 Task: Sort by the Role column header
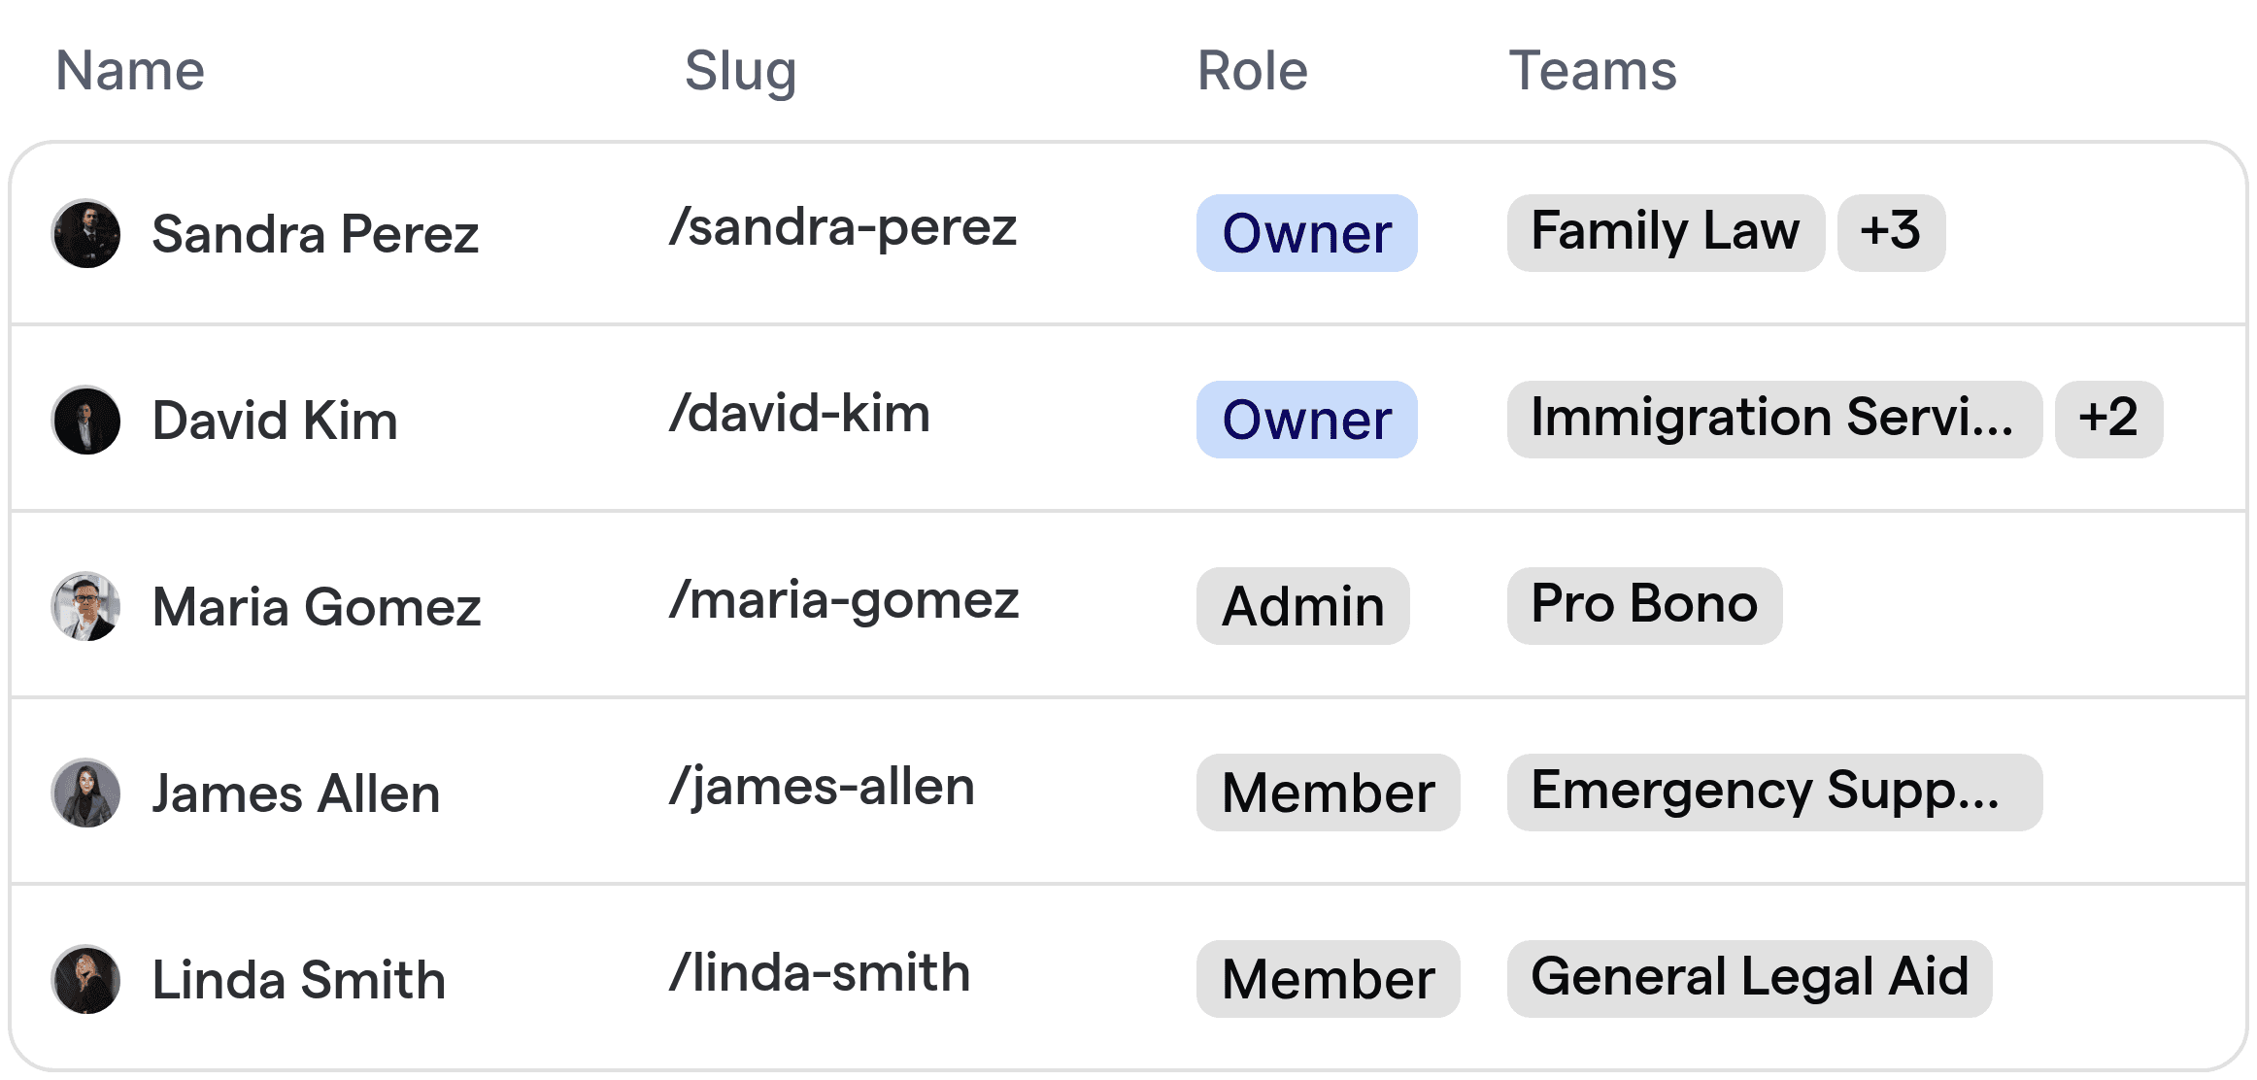point(1253,71)
